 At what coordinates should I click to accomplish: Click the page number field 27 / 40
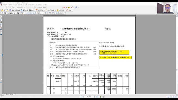tap(89, 97)
